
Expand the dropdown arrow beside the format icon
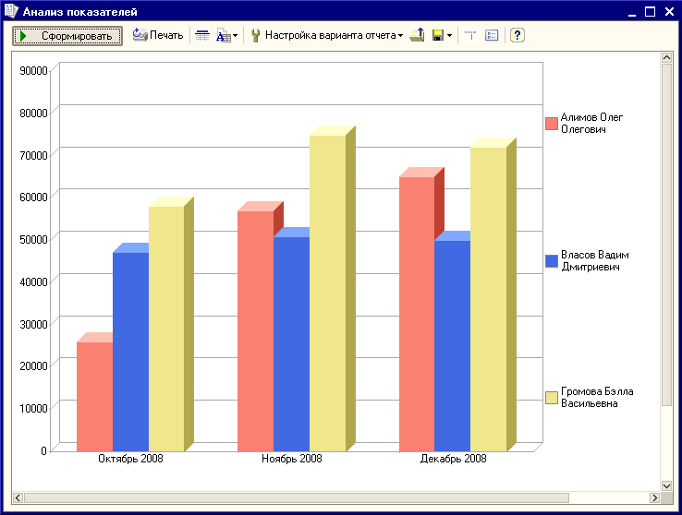coord(236,36)
